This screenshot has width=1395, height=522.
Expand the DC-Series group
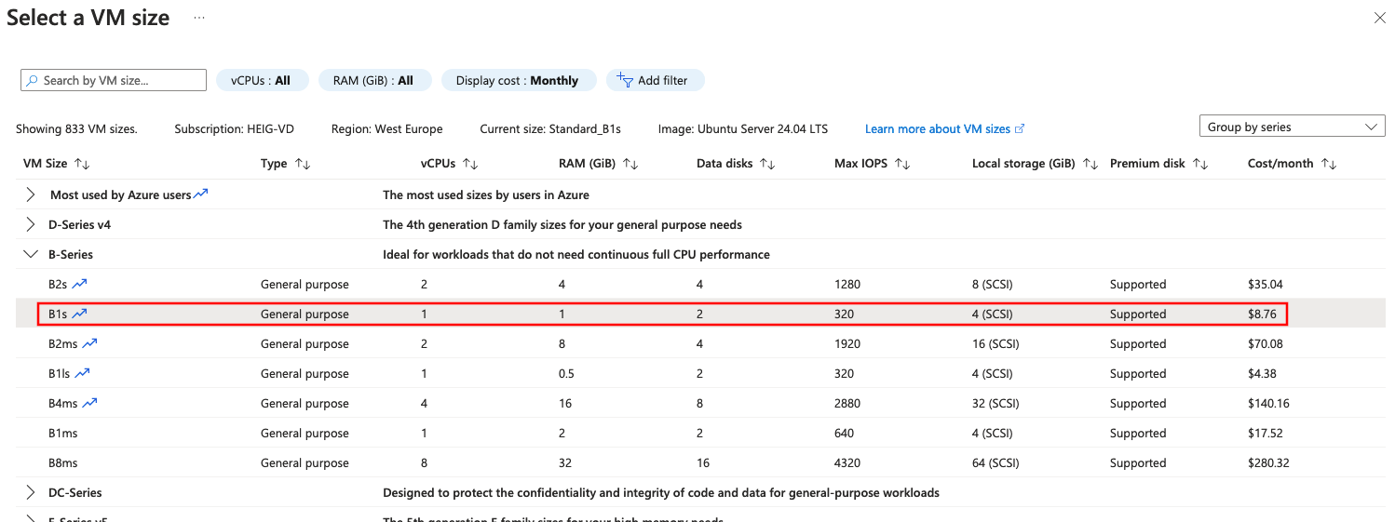31,492
